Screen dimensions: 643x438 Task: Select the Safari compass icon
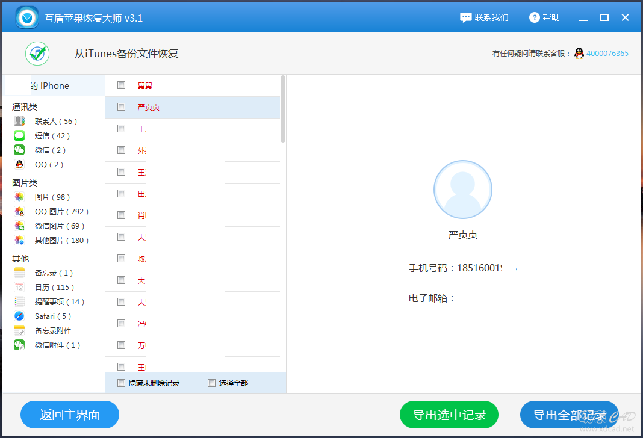point(19,316)
